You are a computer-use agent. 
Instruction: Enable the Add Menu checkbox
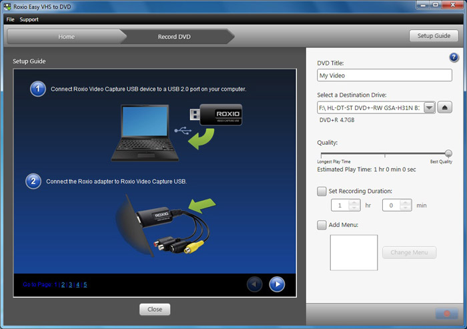click(322, 225)
